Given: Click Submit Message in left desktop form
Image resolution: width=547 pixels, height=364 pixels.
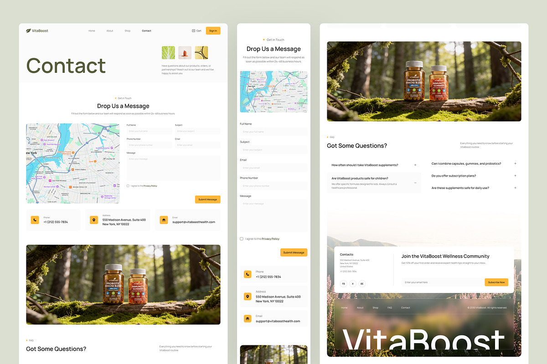Looking at the screenshot, I should 208,199.
